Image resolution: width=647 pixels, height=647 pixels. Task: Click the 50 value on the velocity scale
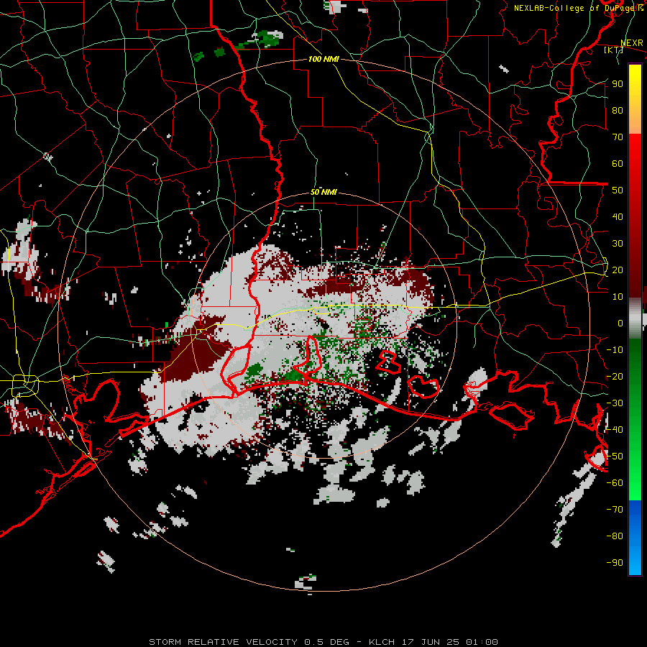click(x=618, y=191)
